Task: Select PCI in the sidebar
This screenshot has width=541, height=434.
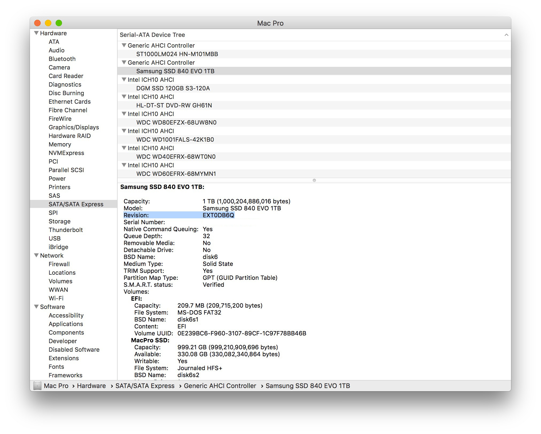Action: [53, 161]
